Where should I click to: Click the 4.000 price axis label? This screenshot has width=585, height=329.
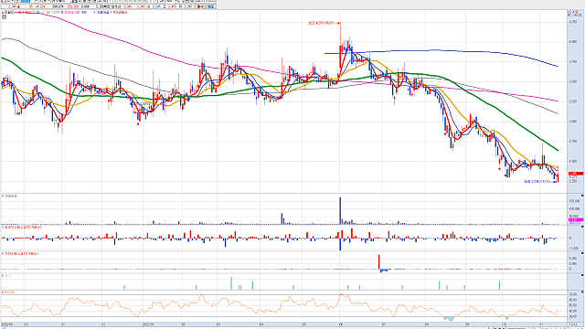point(573,42)
